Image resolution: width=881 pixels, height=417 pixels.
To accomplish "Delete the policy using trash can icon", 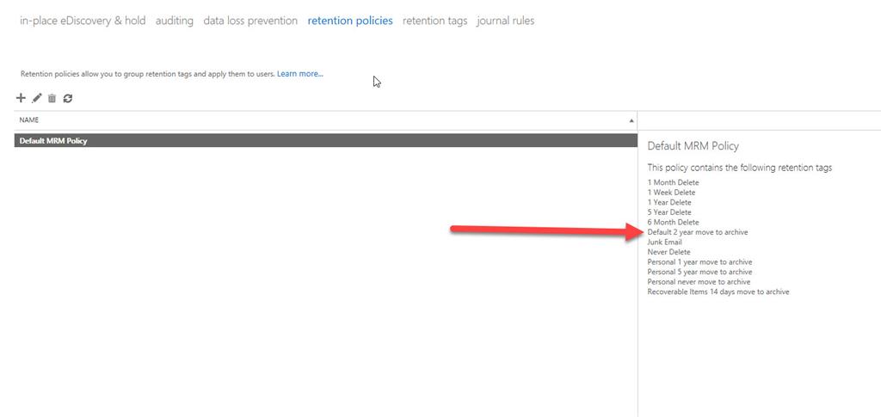I will [x=52, y=98].
